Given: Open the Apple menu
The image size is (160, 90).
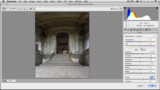Looking at the screenshot, I should tap(3, 1).
